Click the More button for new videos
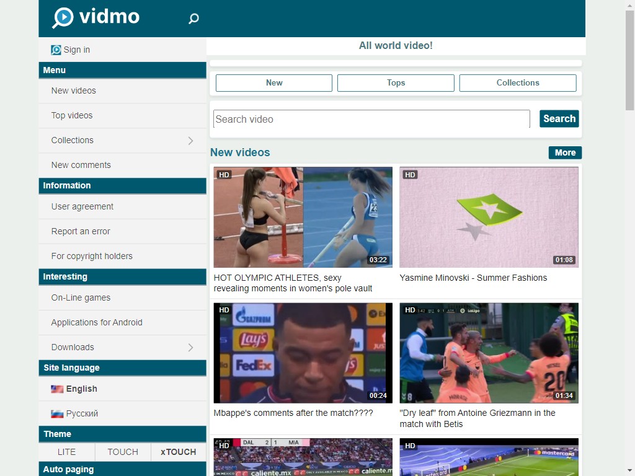 [x=565, y=152]
